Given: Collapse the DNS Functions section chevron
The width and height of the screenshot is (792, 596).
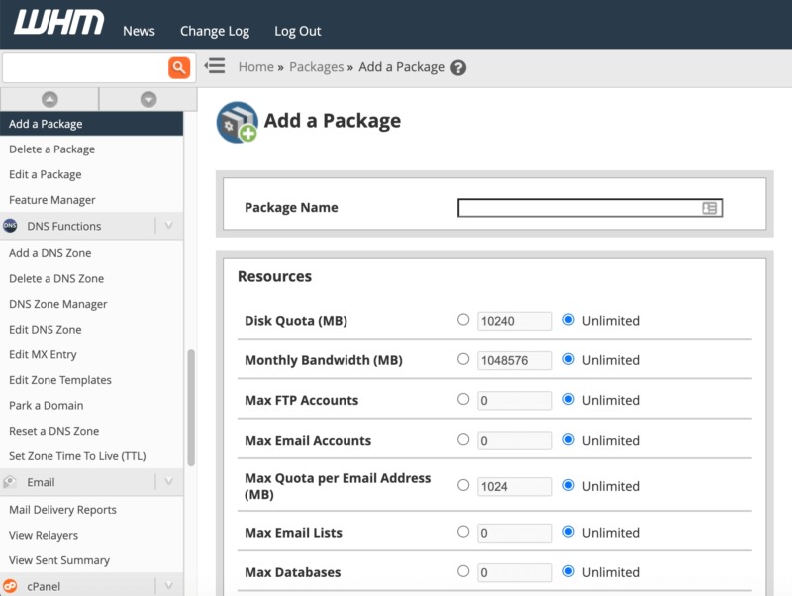Looking at the screenshot, I should (168, 226).
